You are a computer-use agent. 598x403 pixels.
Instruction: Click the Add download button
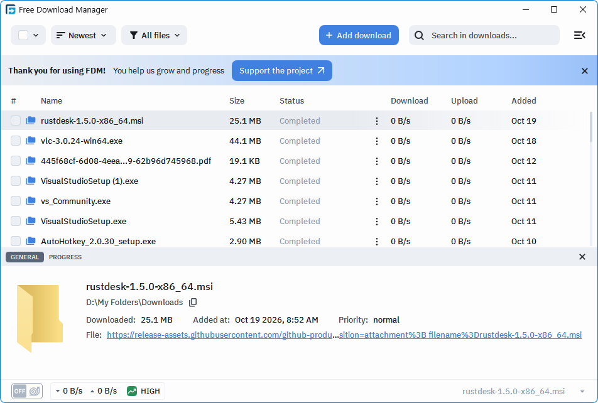point(359,35)
